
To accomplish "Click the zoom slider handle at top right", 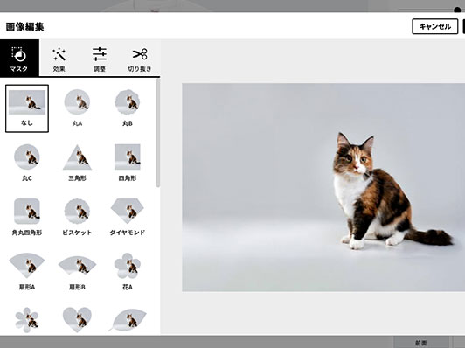I will pos(457,10).
